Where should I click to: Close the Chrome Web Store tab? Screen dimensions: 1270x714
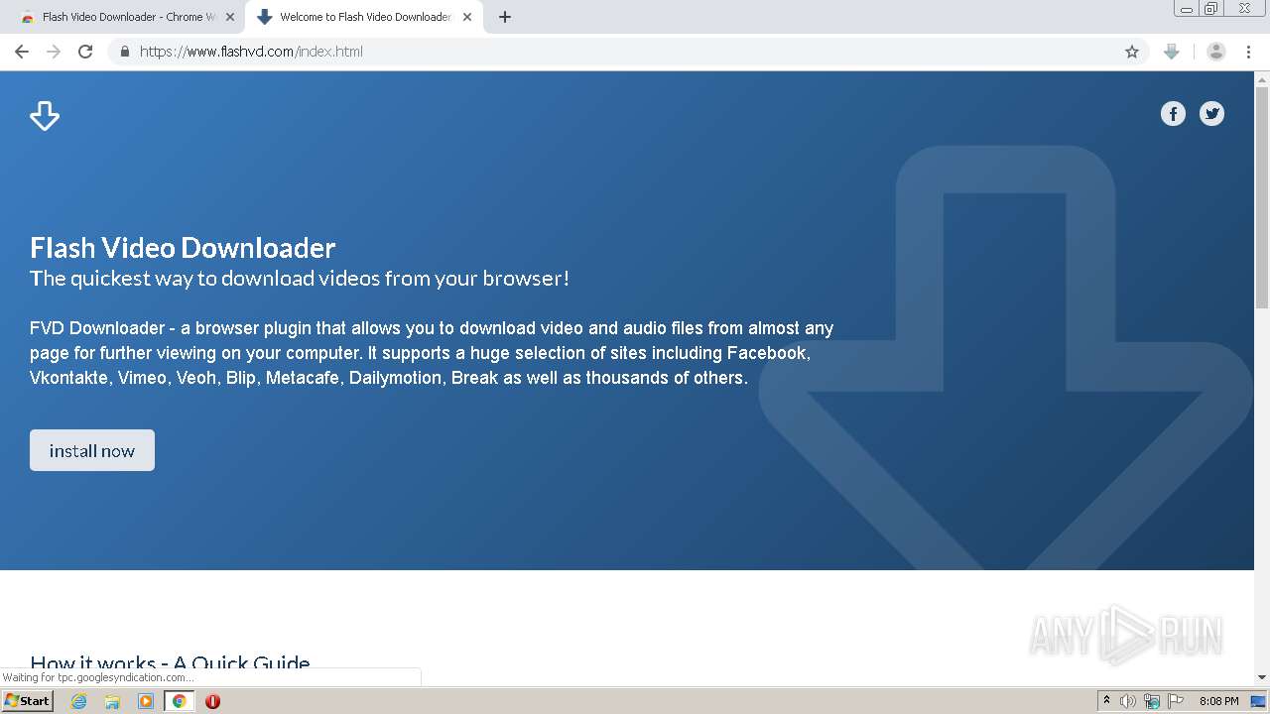[x=230, y=17]
